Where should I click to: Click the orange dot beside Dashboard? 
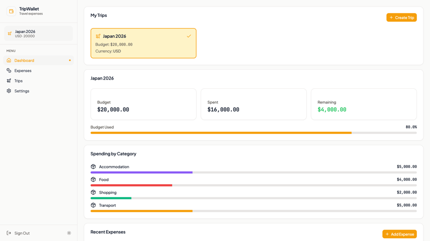[70, 60]
